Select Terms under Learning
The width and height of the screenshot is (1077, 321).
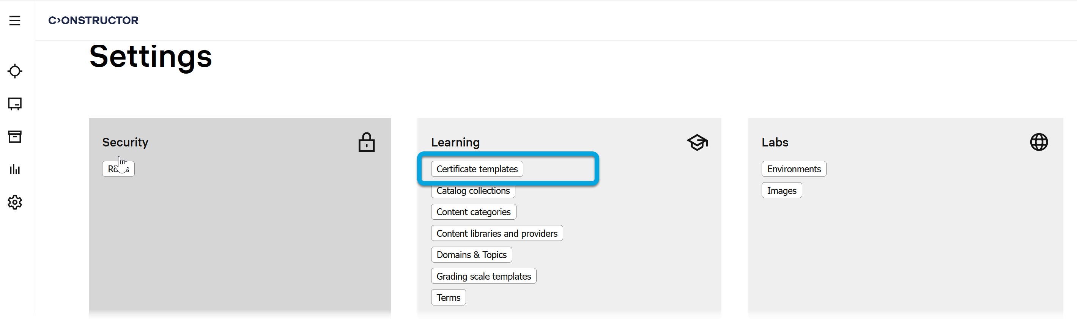pyautogui.click(x=448, y=297)
